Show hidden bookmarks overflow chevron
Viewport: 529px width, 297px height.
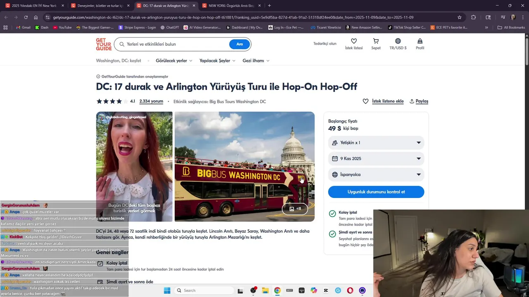(486, 27)
